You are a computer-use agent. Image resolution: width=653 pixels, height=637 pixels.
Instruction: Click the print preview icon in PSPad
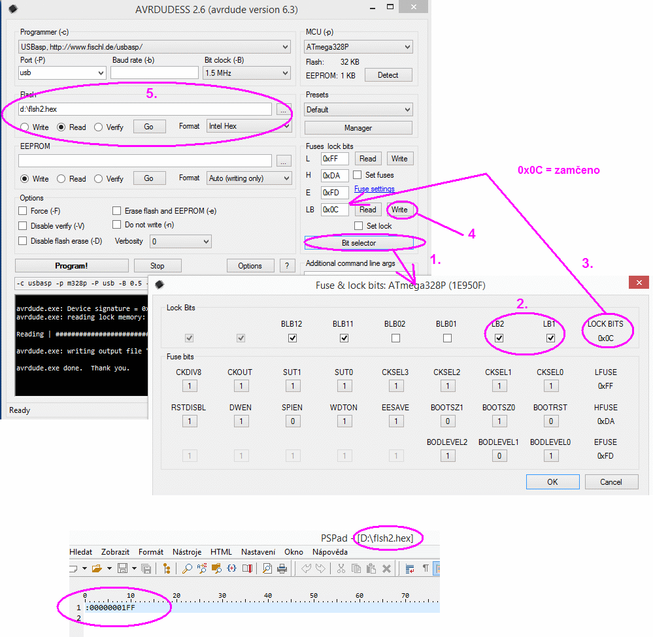(267, 568)
